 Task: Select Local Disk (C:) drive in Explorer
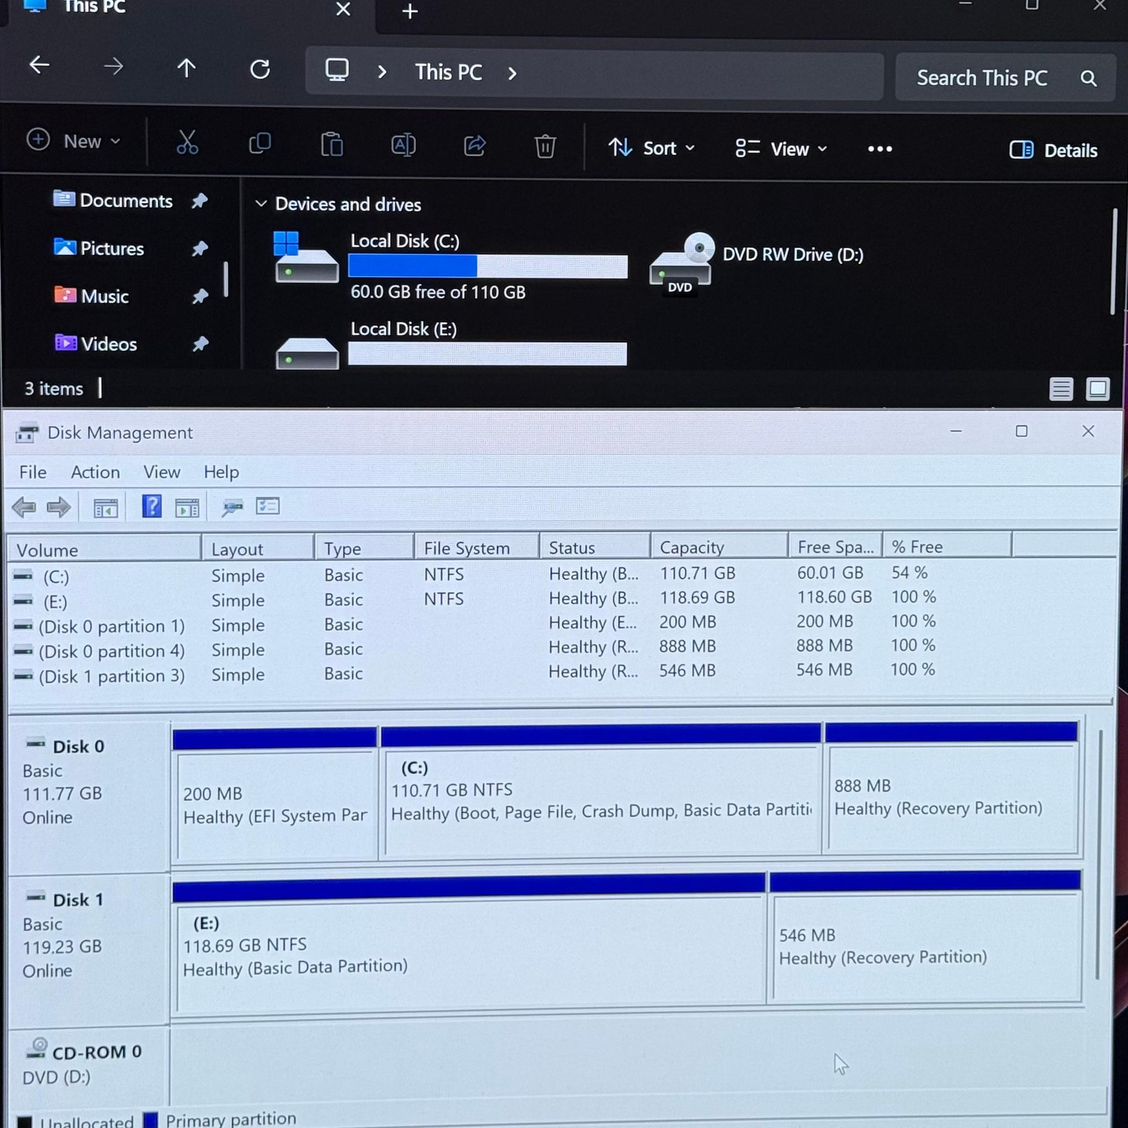pyautogui.click(x=451, y=265)
